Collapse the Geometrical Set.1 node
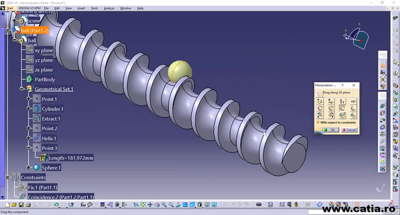The width and height of the screenshot is (400, 215). 22,89
